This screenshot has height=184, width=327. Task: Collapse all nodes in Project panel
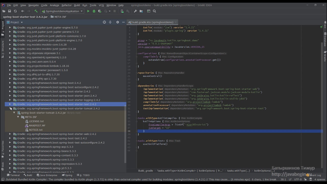tap(110, 22)
